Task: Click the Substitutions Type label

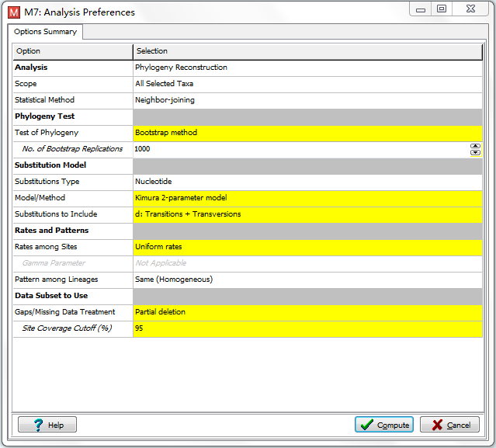Action: [x=47, y=182]
